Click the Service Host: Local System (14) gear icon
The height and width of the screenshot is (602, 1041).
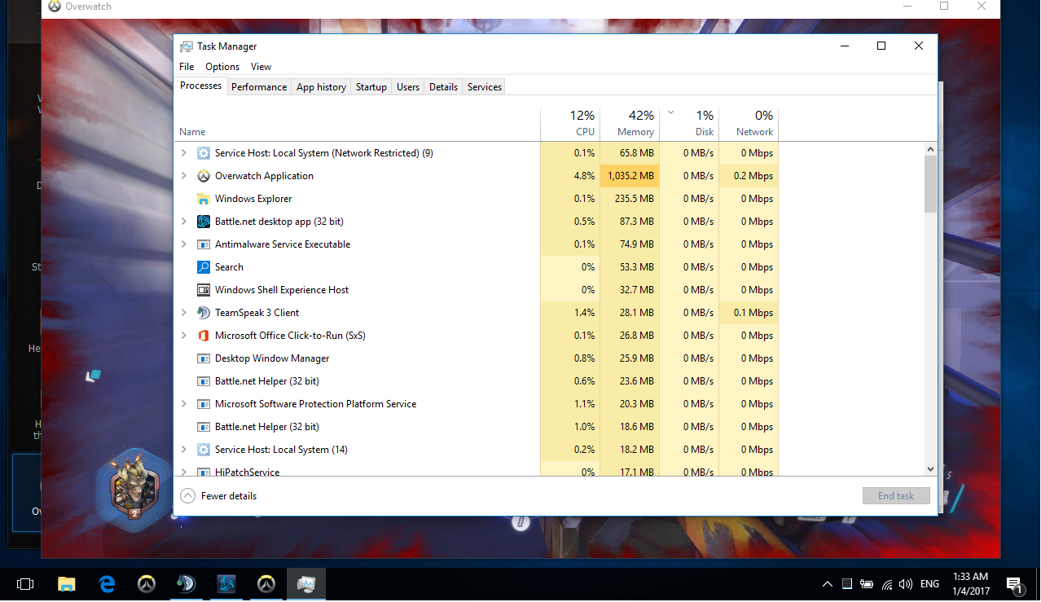[x=204, y=450]
